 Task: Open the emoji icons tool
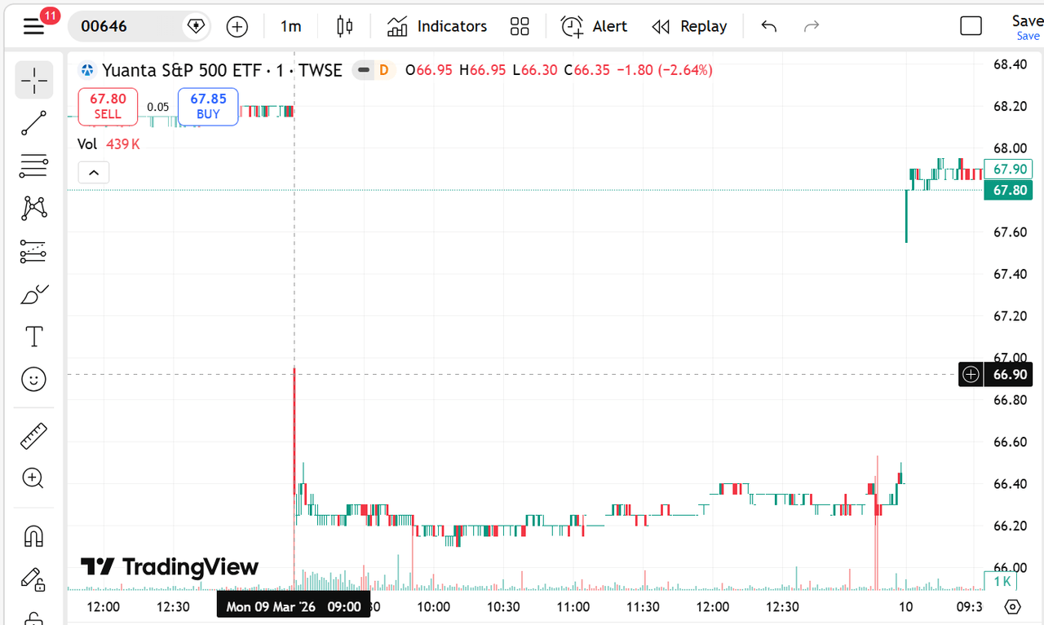coord(33,379)
